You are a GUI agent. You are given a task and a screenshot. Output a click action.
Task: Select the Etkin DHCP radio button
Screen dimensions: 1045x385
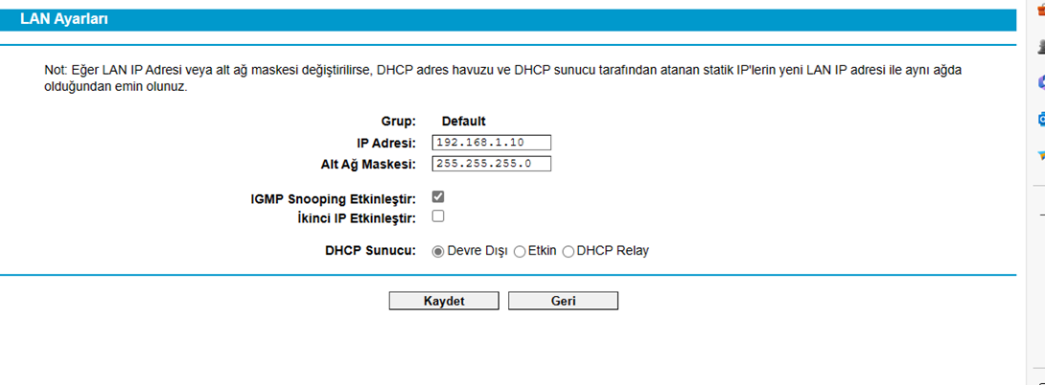[x=520, y=252]
